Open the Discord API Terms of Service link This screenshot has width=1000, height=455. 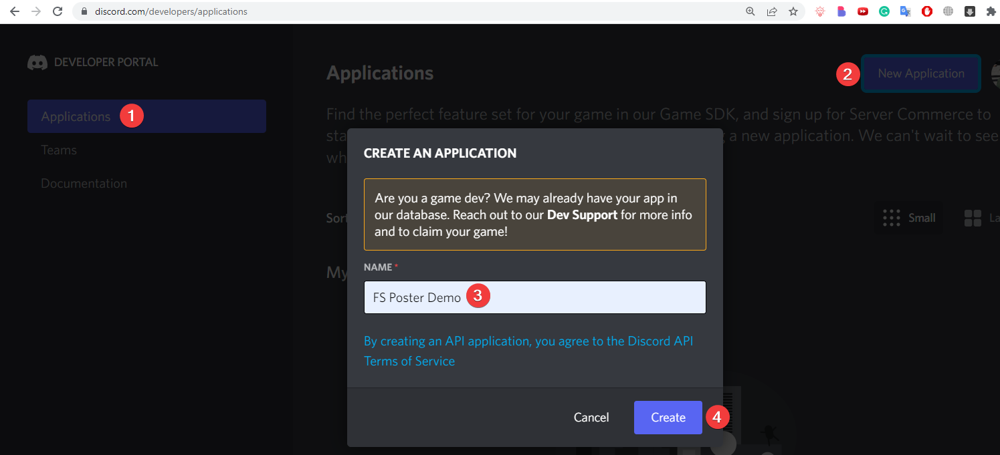[528, 351]
